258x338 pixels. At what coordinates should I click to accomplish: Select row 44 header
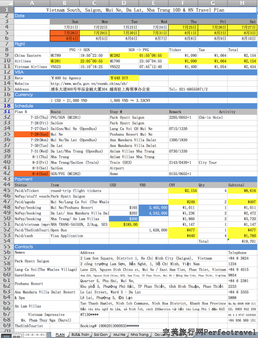(7, 185)
